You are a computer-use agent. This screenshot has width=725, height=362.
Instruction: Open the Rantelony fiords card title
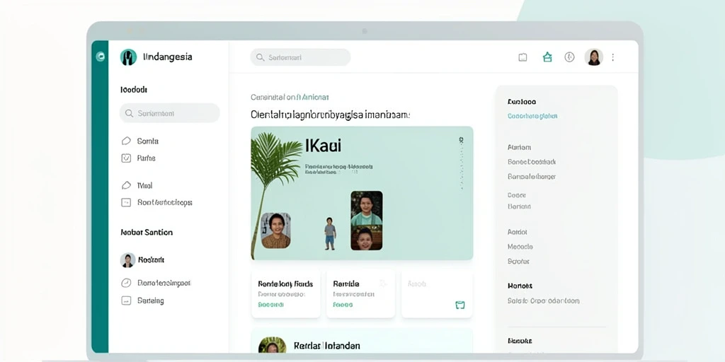click(x=285, y=284)
